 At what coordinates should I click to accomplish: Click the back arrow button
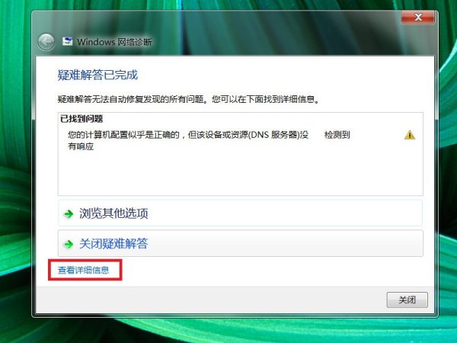pyautogui.click(x=46, y=42)
